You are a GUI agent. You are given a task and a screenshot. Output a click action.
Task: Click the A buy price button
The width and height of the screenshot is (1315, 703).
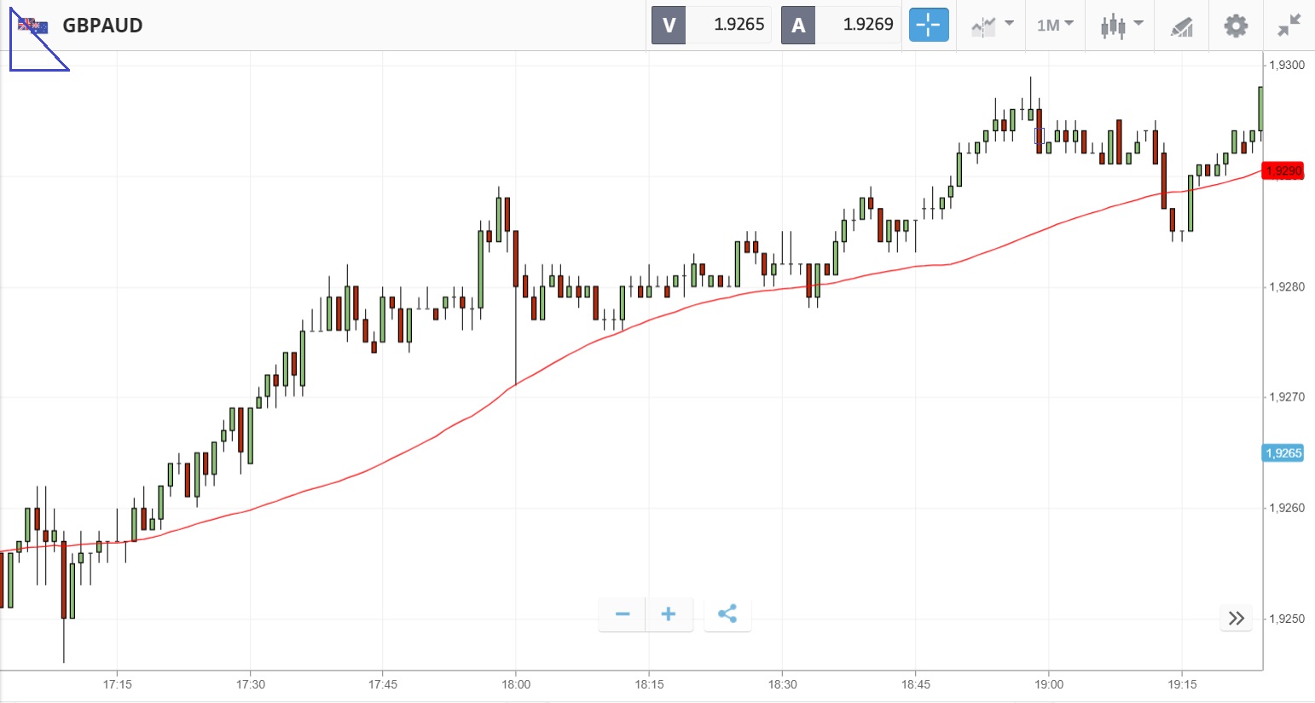tap(798, 25)
